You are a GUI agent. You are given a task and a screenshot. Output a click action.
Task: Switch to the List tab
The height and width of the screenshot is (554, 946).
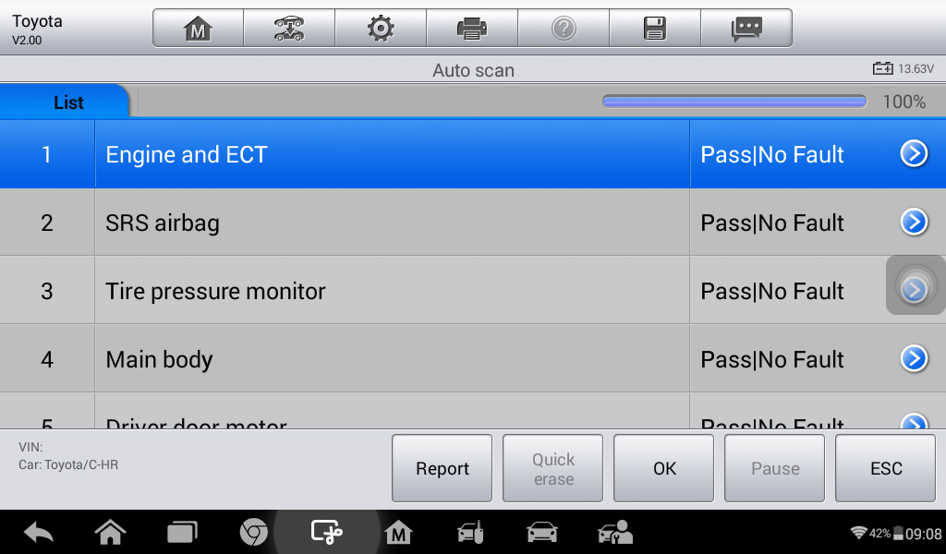tap(68, 102)
